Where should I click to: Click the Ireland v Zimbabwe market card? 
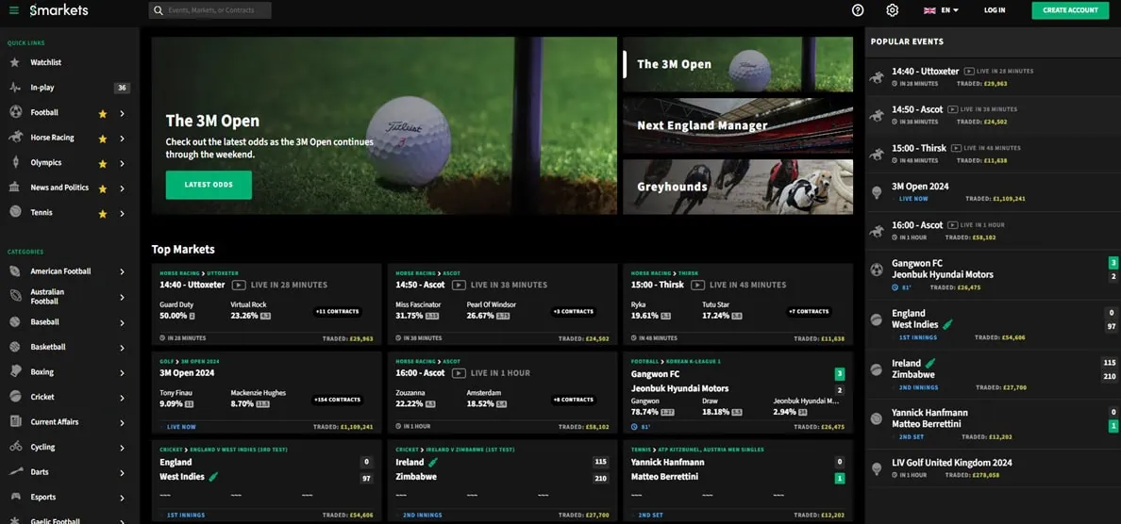(502, 481)
